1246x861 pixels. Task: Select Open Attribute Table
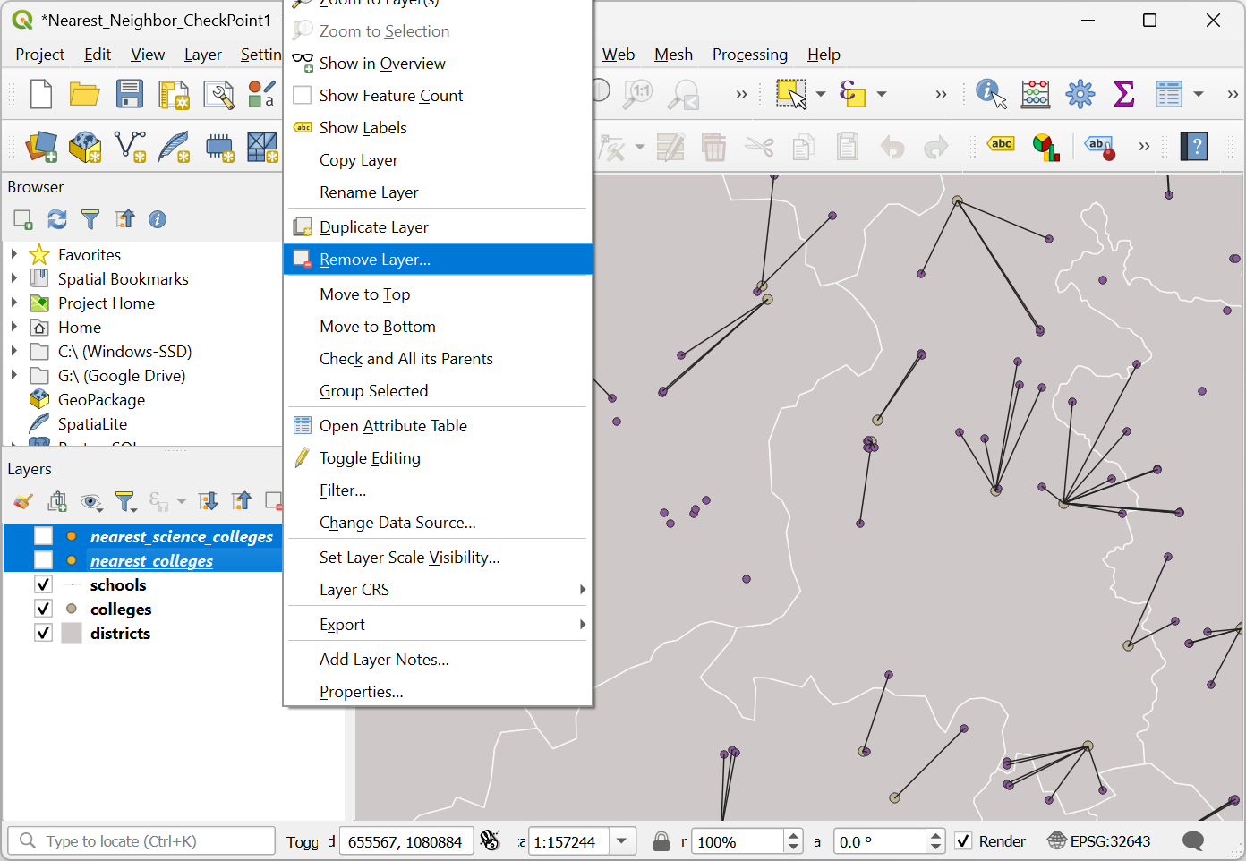pos(438,426)
